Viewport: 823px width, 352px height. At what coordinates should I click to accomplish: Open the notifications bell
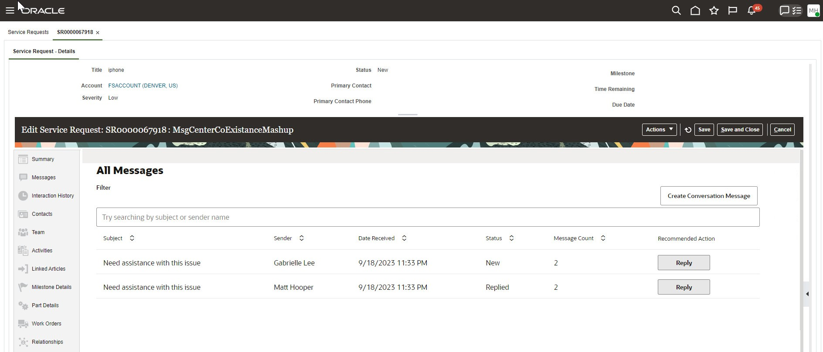point(752,10)
